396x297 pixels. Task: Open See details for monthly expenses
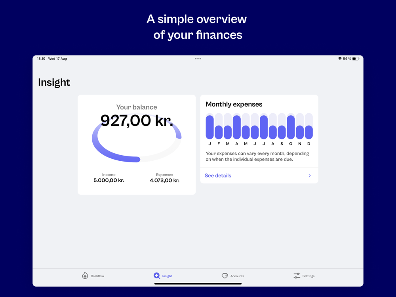coord(218,175)
